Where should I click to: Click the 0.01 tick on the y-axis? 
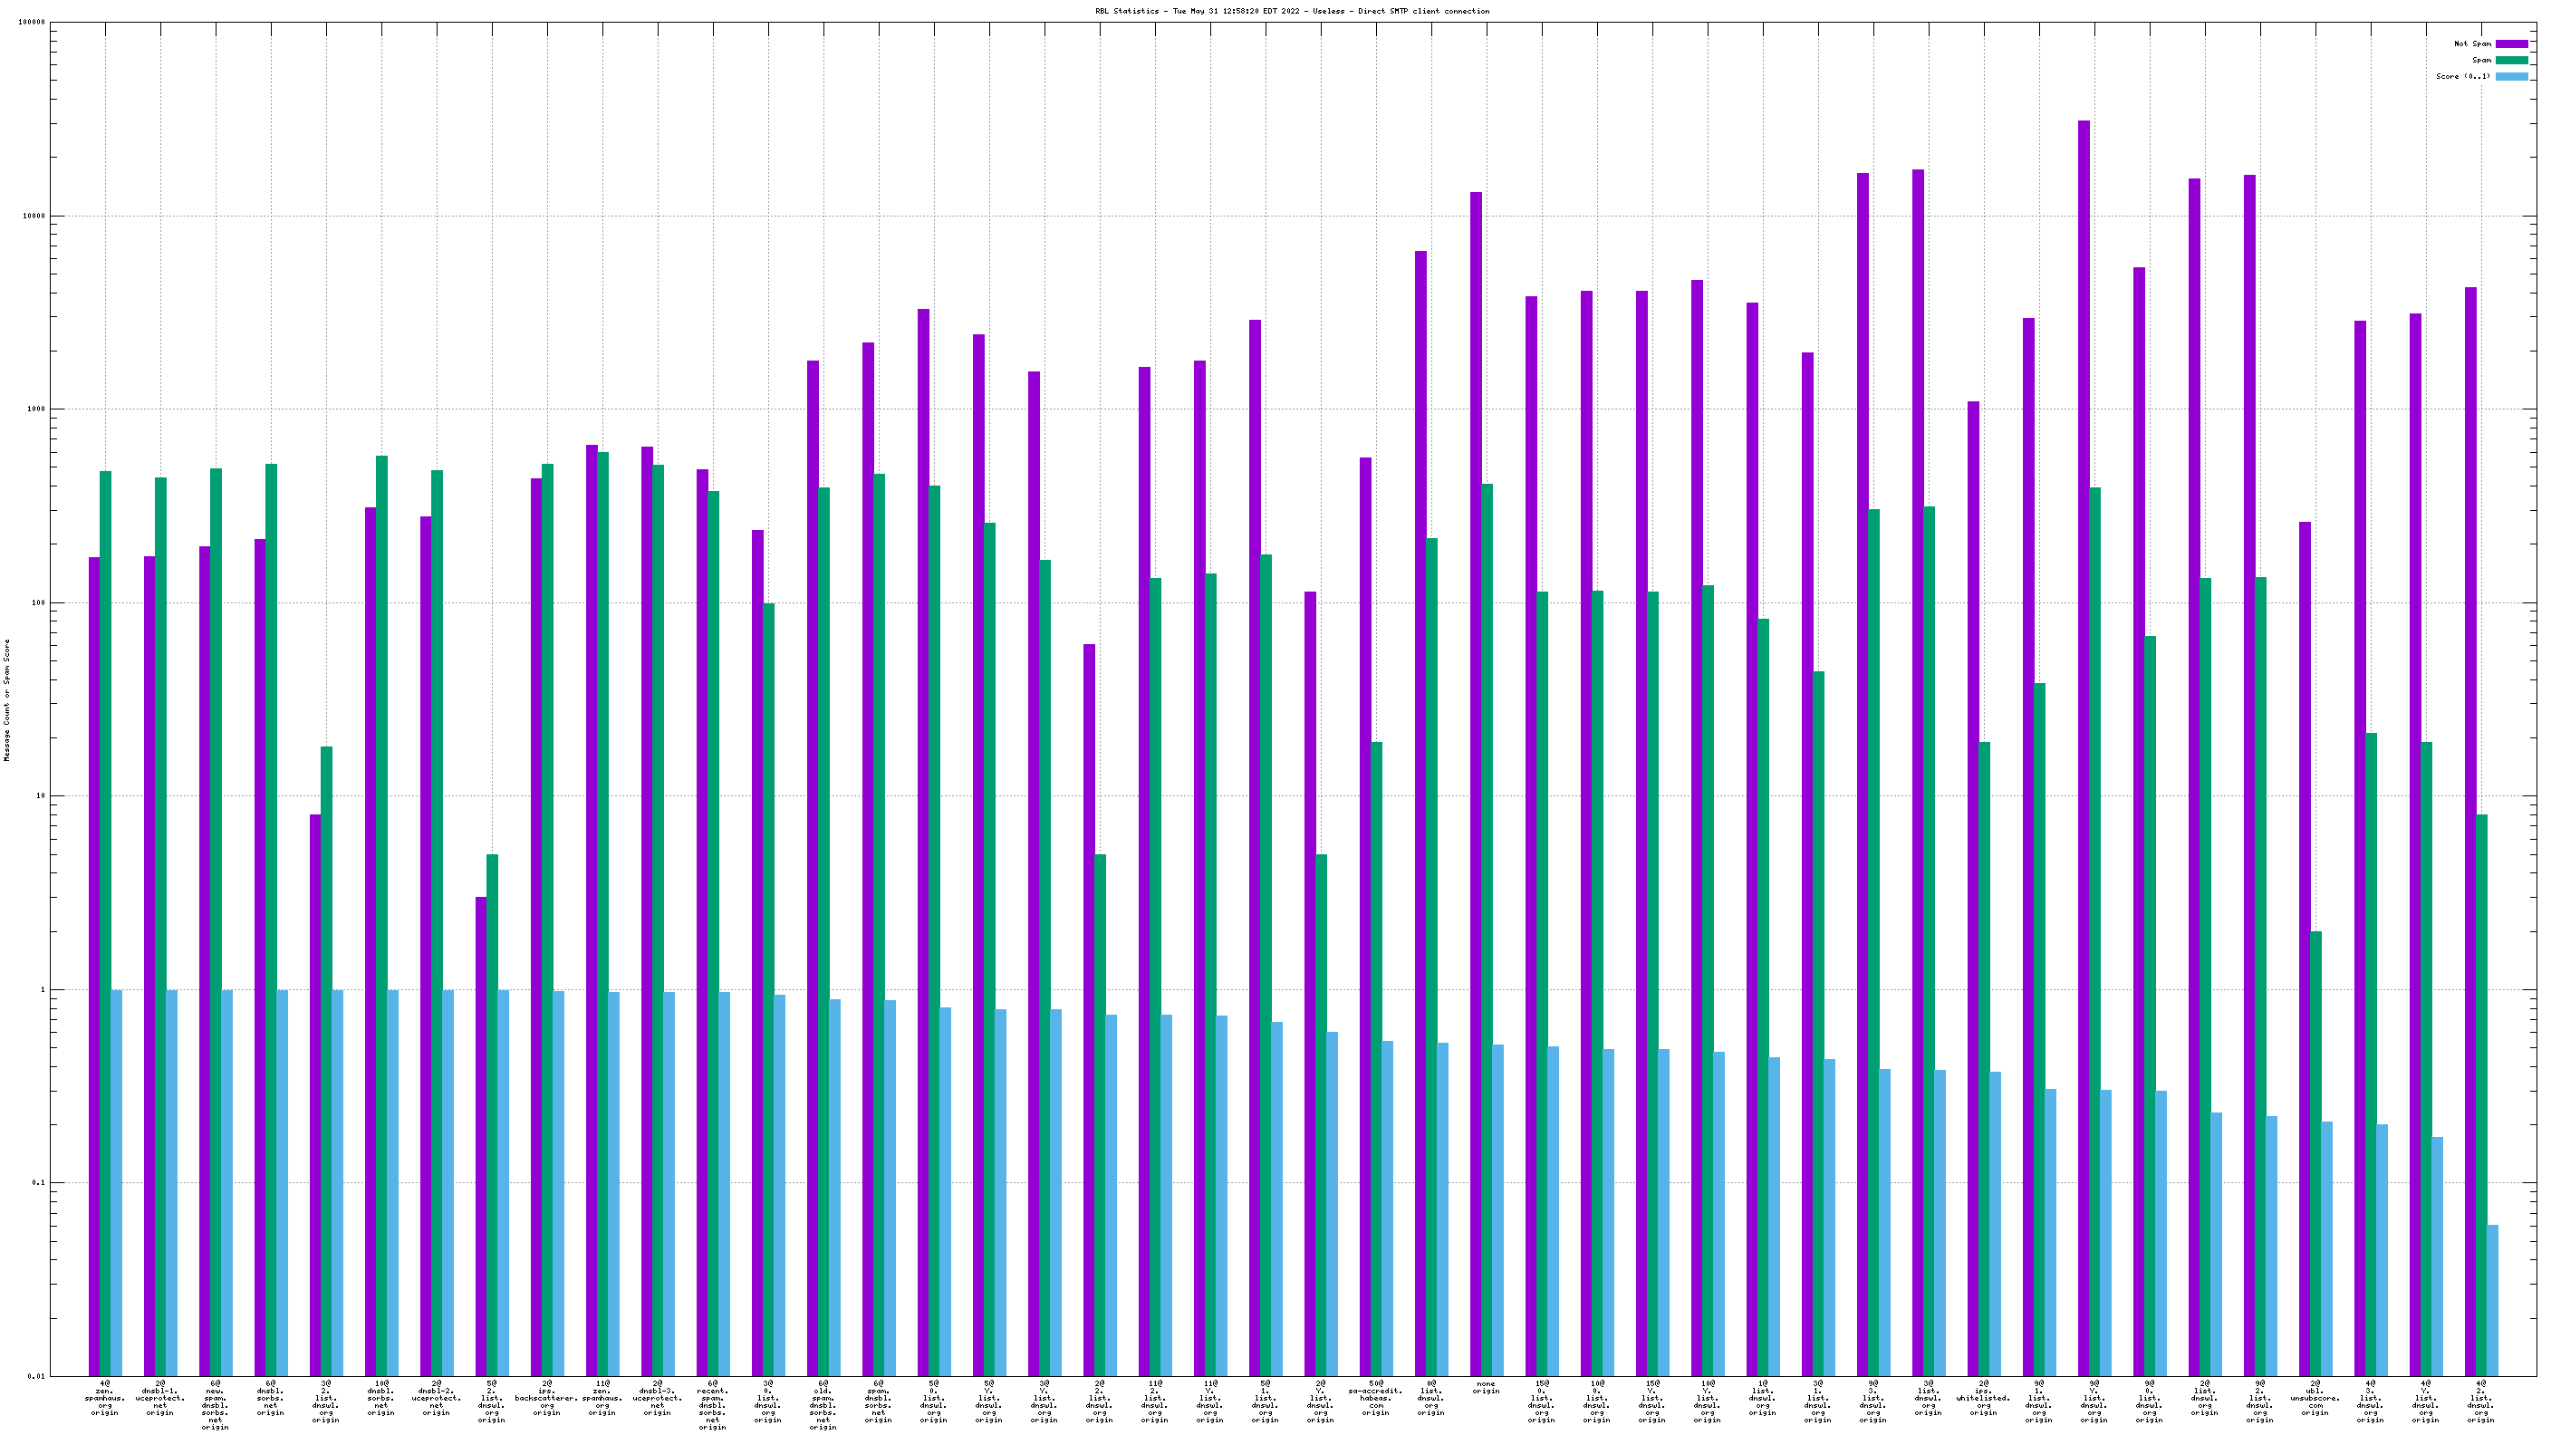[35, 1375]
